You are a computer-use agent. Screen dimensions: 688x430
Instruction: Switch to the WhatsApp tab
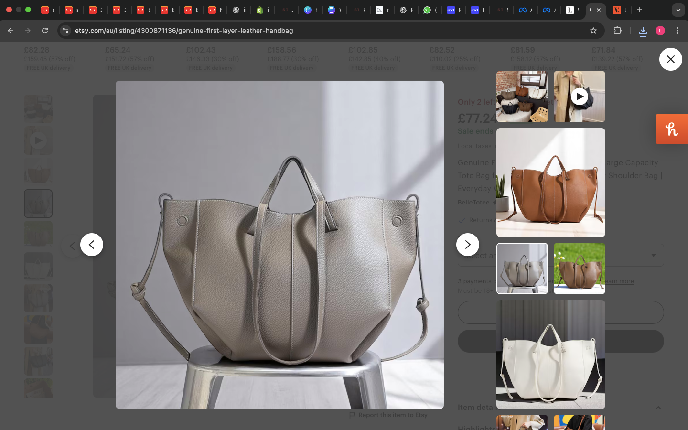[430, 10]
